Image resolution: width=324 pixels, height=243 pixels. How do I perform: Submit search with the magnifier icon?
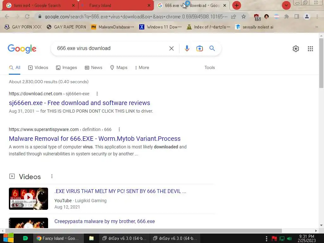click(x=212, y=48)
